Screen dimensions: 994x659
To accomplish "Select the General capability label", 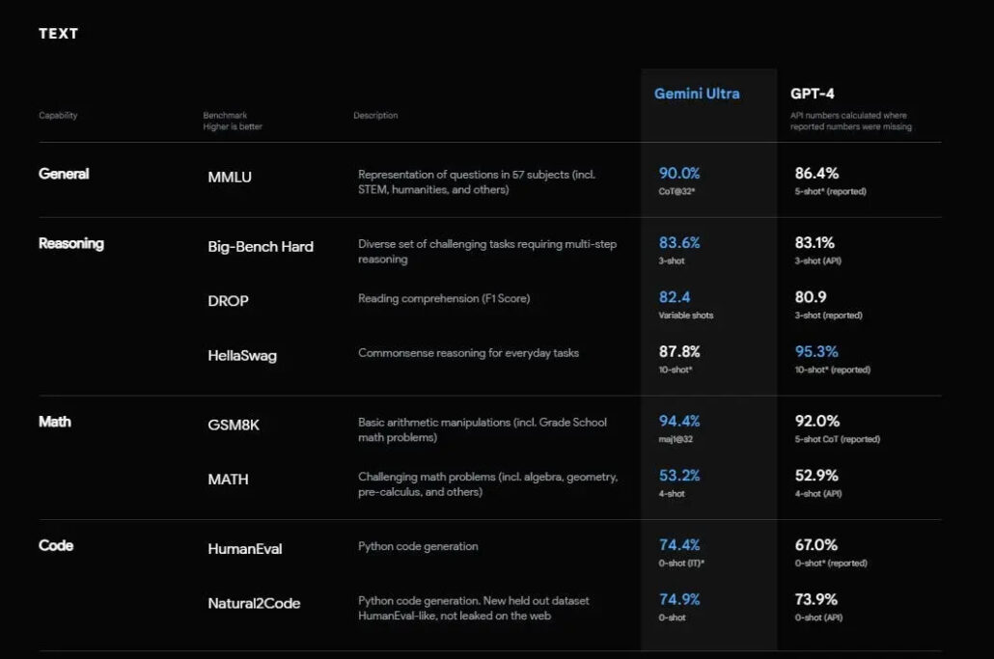I will [x=64, y=174].
